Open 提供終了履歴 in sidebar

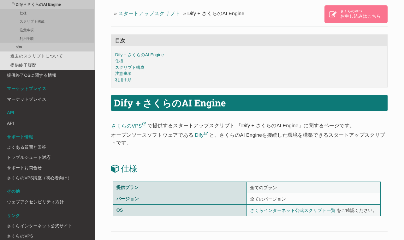47,65
